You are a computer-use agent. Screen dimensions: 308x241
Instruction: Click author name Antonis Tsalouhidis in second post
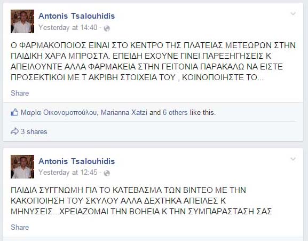77,161
